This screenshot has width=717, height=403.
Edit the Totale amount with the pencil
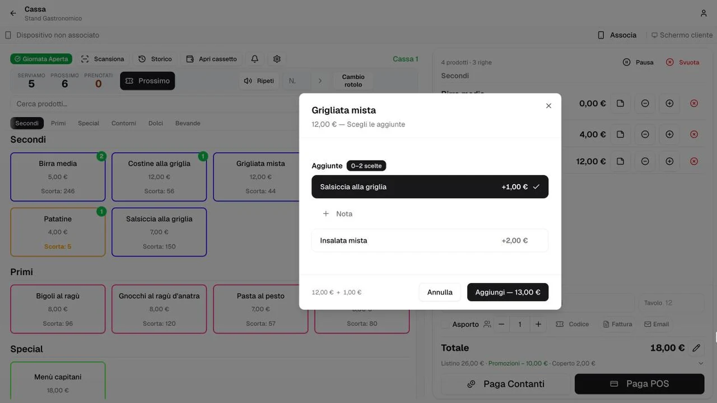tap(696, 348)
